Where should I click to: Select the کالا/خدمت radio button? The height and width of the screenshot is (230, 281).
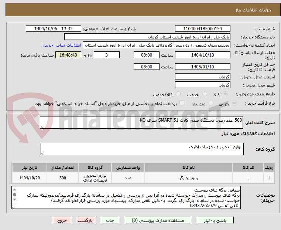[x=178, y=94]
